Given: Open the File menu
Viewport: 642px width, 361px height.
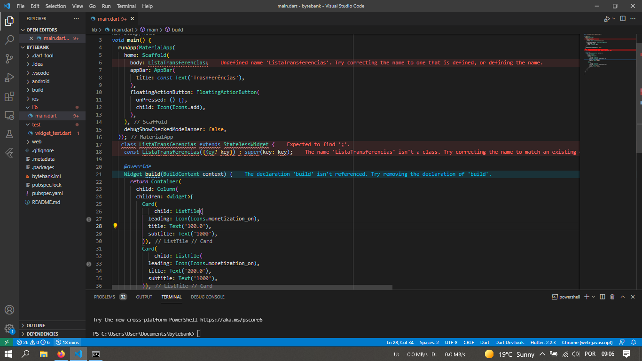Looking at the screenshot, I should click(x=21, y=6).
